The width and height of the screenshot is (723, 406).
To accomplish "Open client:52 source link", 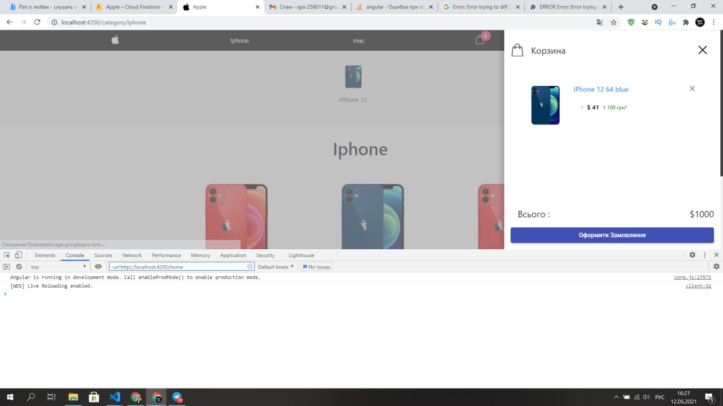I will tap(698, 286).
